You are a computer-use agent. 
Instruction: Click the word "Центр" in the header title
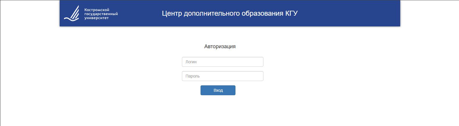[x=172, y=13]
